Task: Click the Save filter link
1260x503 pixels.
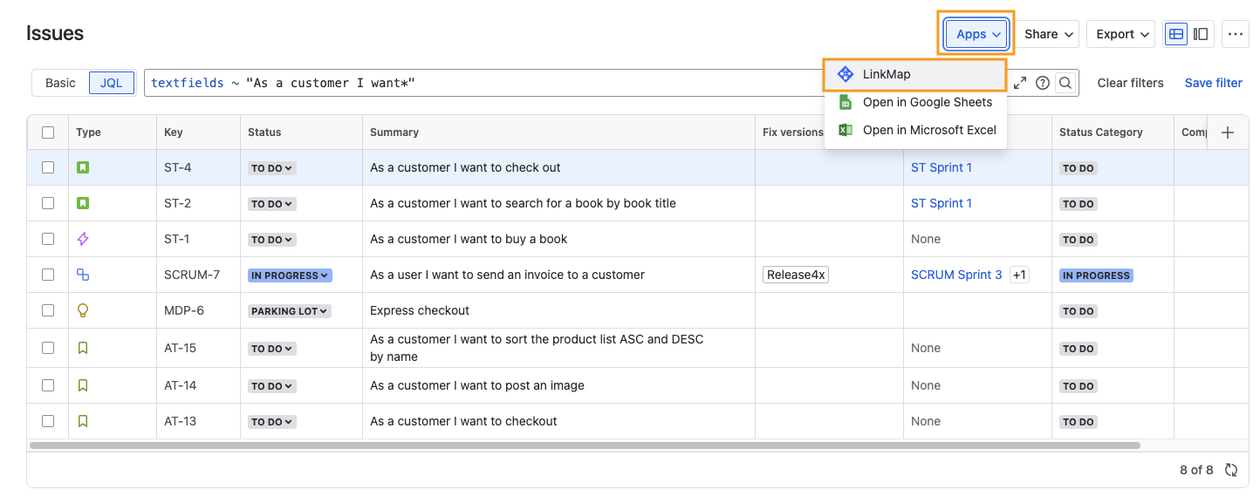Action: click(1213, 83)
